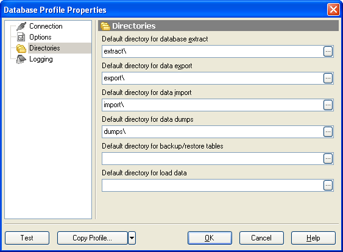Open Help for this dialog

(x=313, y=238)
